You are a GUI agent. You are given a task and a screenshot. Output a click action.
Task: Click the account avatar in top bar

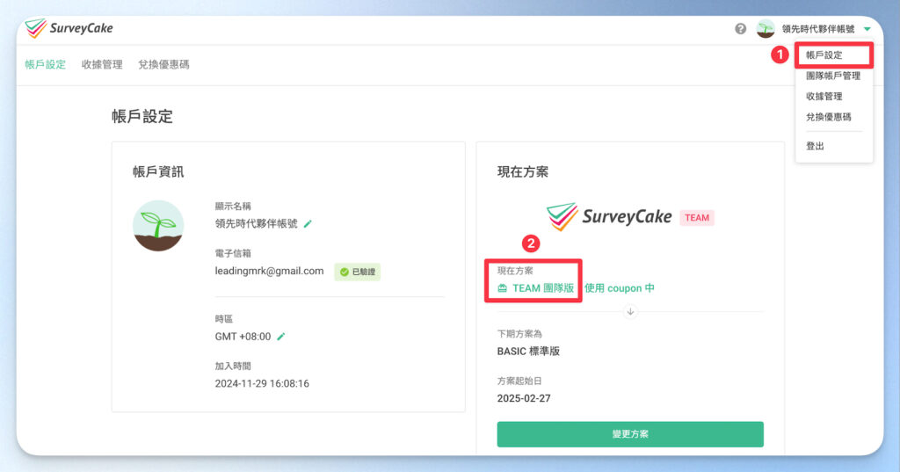point(766,29)
